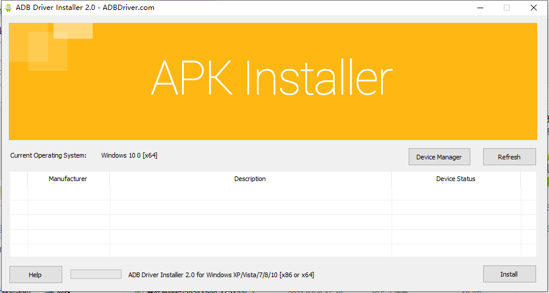Click the Install button

pos(509,274)
